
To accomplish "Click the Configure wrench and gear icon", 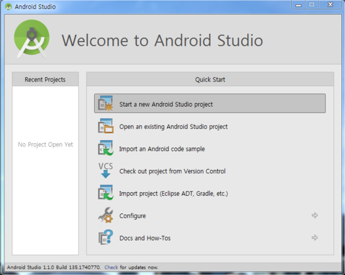I will point(105,215).
